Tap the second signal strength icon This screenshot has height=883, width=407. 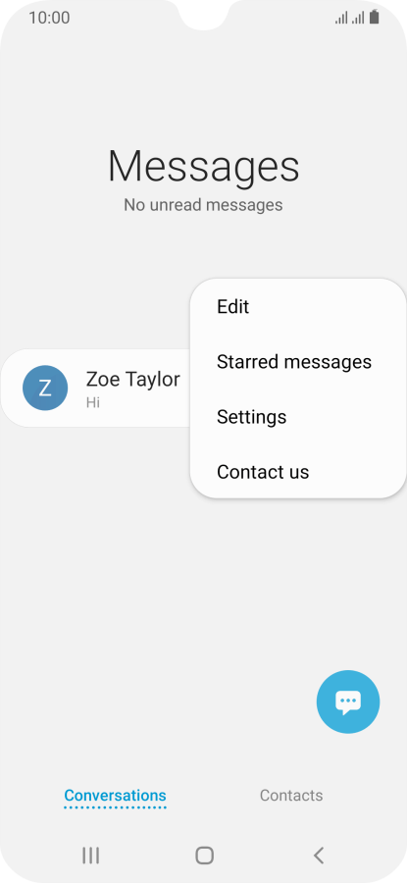coord(358,18)
